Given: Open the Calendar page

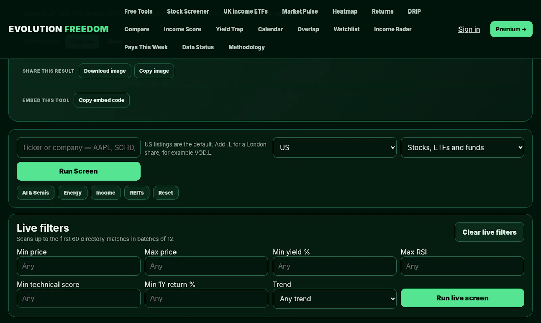Looking at the screenshot, I should 270,29.
